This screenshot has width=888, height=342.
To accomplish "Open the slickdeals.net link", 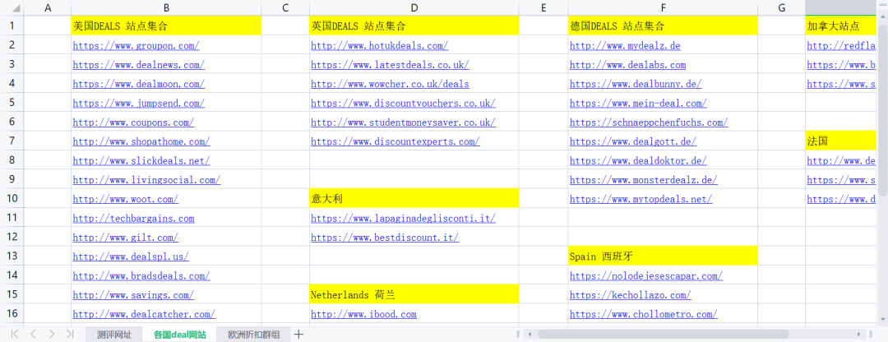I will [141, 161].
